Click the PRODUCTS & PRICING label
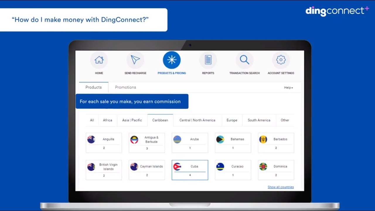 coord(172,73)
